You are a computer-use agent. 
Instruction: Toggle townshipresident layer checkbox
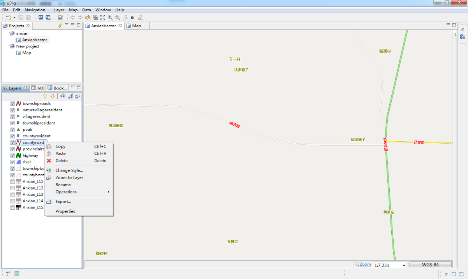click(12, 123)
